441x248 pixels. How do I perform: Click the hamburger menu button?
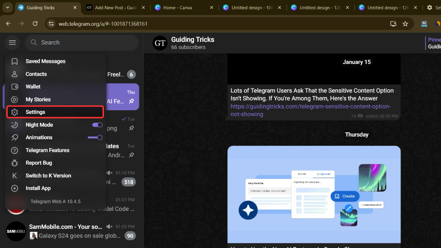pyautogui.click(x=12, y=43)
